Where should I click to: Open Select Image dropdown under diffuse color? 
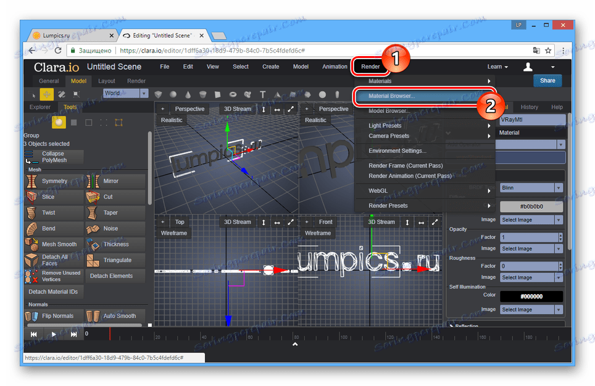click(531, 220)
